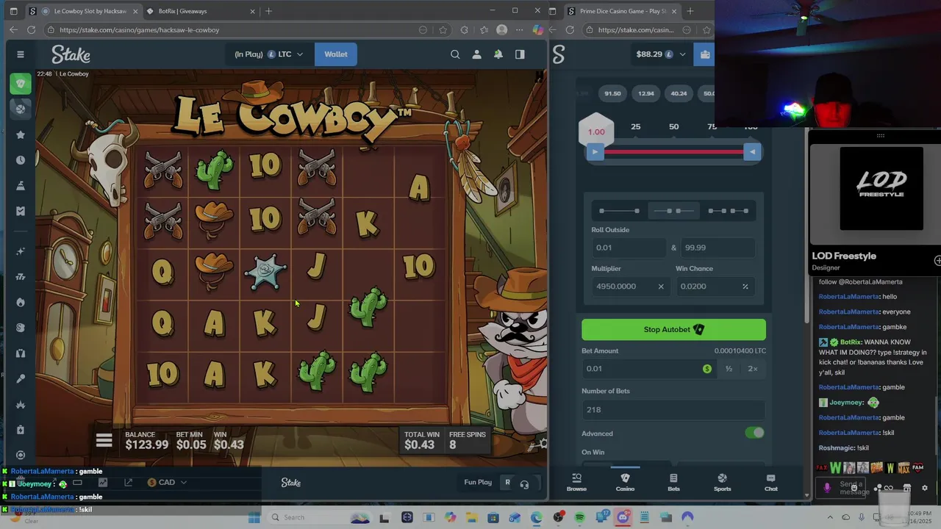Click the Stake logo in the header
941x529 pixels.
(x=71, y=54)
